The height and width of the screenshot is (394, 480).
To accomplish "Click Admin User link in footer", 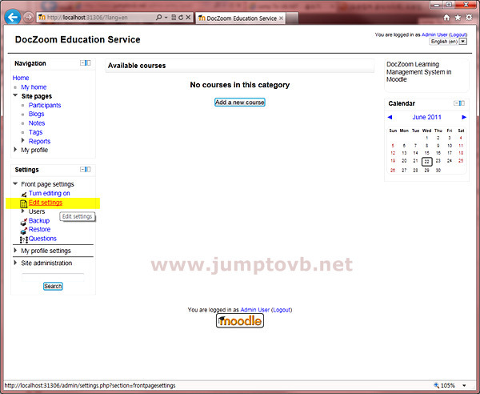I will pos(254,310).
